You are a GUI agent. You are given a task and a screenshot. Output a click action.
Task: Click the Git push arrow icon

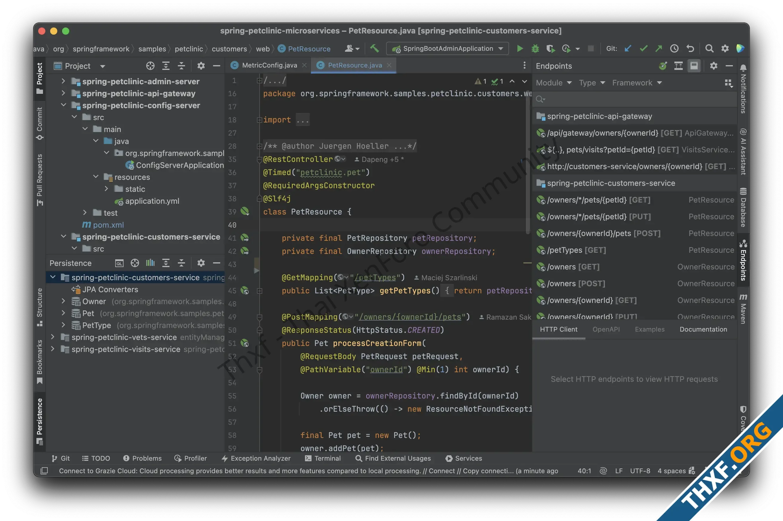coord(659,48)
